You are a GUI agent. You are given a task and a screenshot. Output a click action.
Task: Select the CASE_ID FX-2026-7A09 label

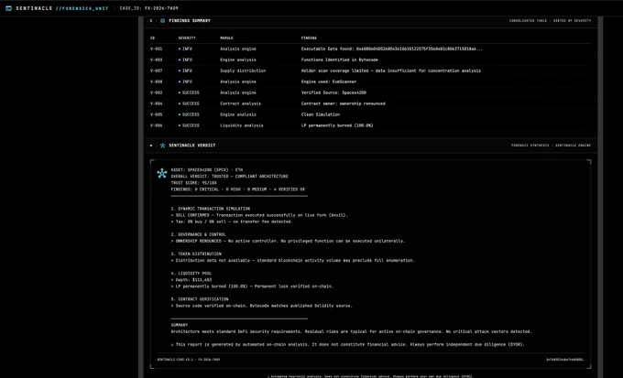[149, 8]
